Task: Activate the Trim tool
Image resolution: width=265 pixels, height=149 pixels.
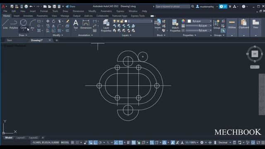Action: click(59, 21)
